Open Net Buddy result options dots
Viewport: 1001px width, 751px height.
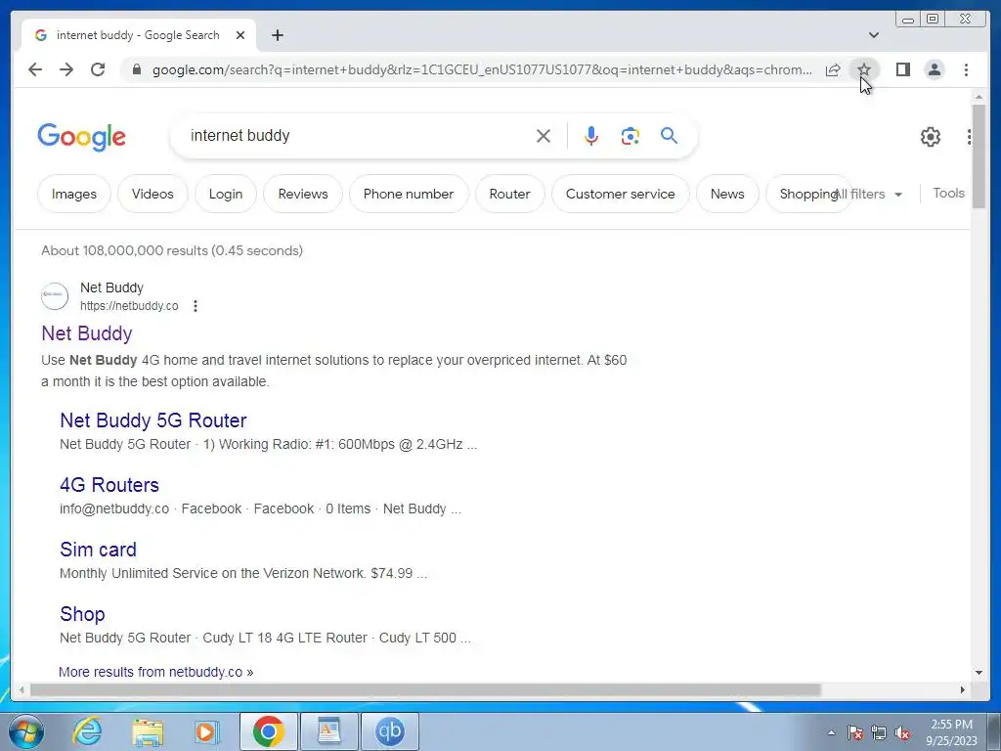[196, 306]
